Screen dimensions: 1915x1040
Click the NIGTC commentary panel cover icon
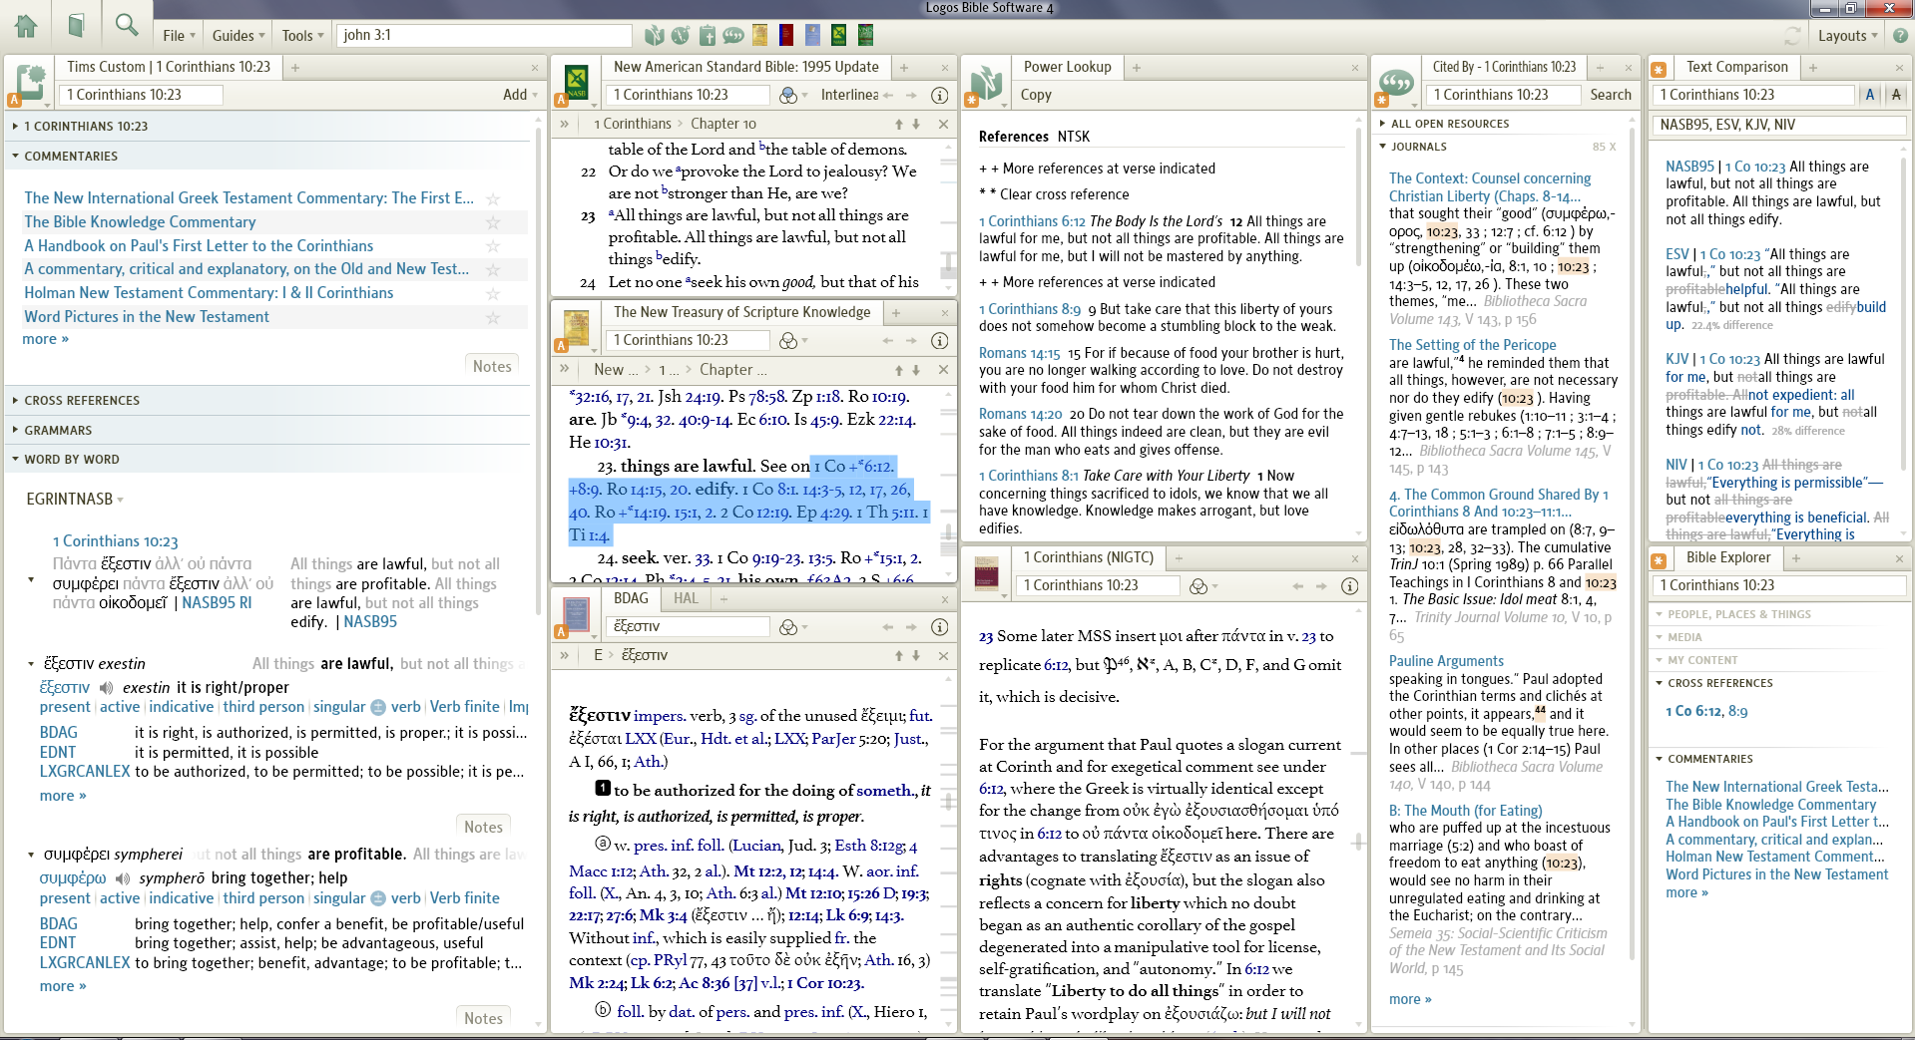987,574
